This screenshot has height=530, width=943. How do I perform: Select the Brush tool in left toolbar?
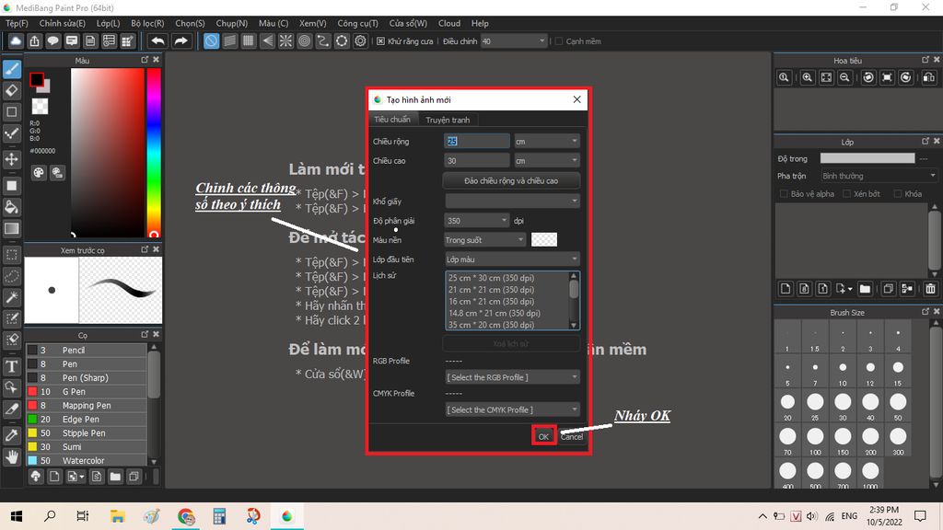(11, 69)
